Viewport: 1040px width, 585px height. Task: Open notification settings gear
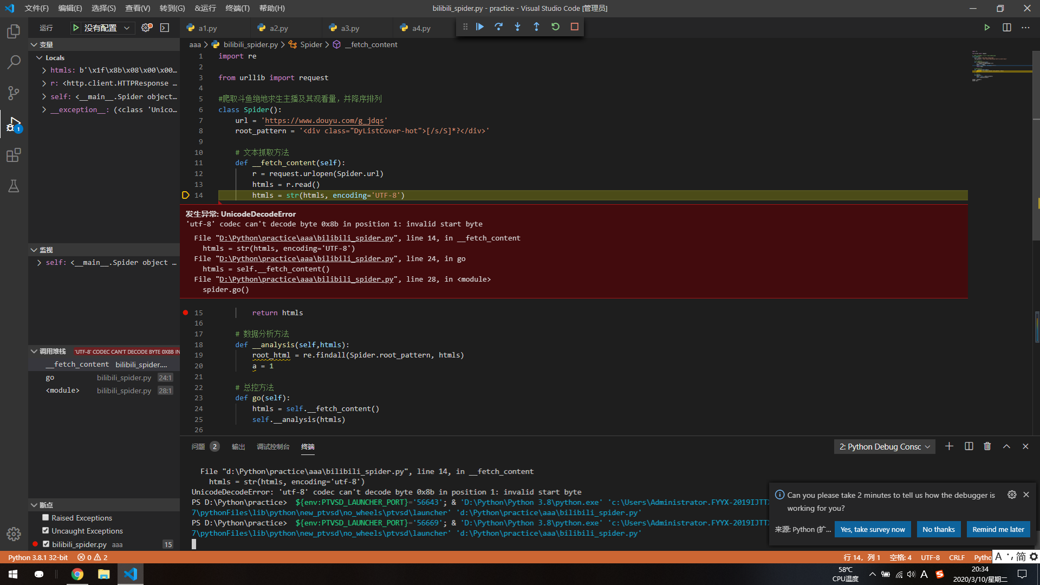(x=1011, y=495)
